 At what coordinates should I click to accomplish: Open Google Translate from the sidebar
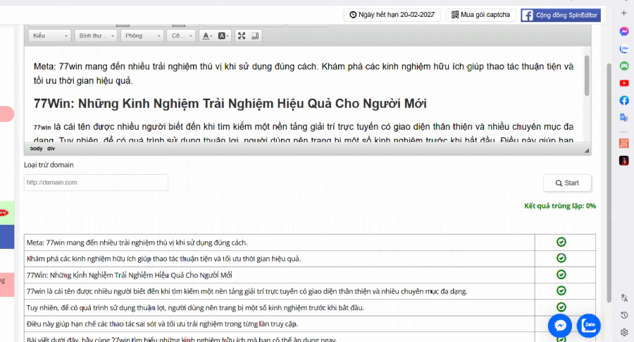(624, 117)
